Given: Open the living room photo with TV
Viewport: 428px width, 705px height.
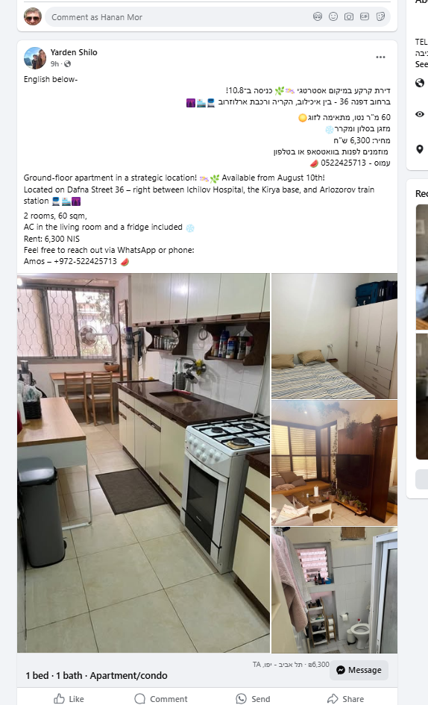Looking at the screenshot, I should click(x=335, y=463).
